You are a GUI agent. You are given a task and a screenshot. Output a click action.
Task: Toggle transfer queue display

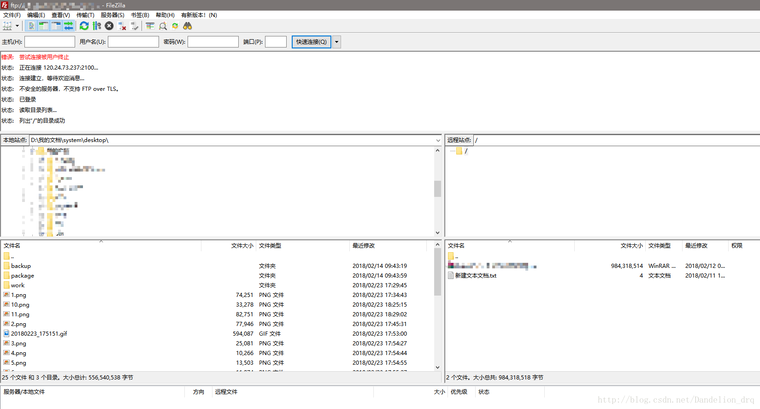click(68, 26)
